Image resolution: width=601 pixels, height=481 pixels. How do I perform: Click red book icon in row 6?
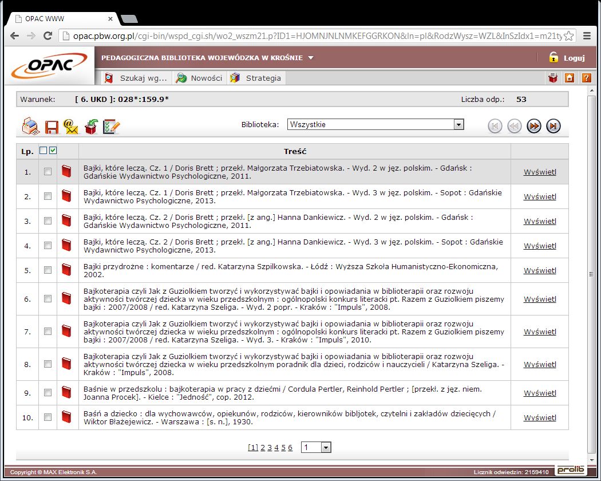point(67,298)
